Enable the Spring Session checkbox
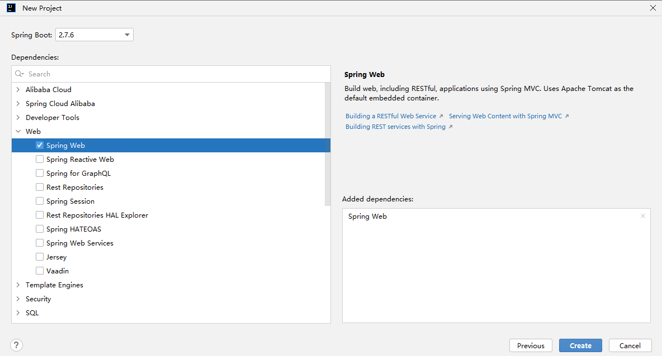 tap(40, 201)
